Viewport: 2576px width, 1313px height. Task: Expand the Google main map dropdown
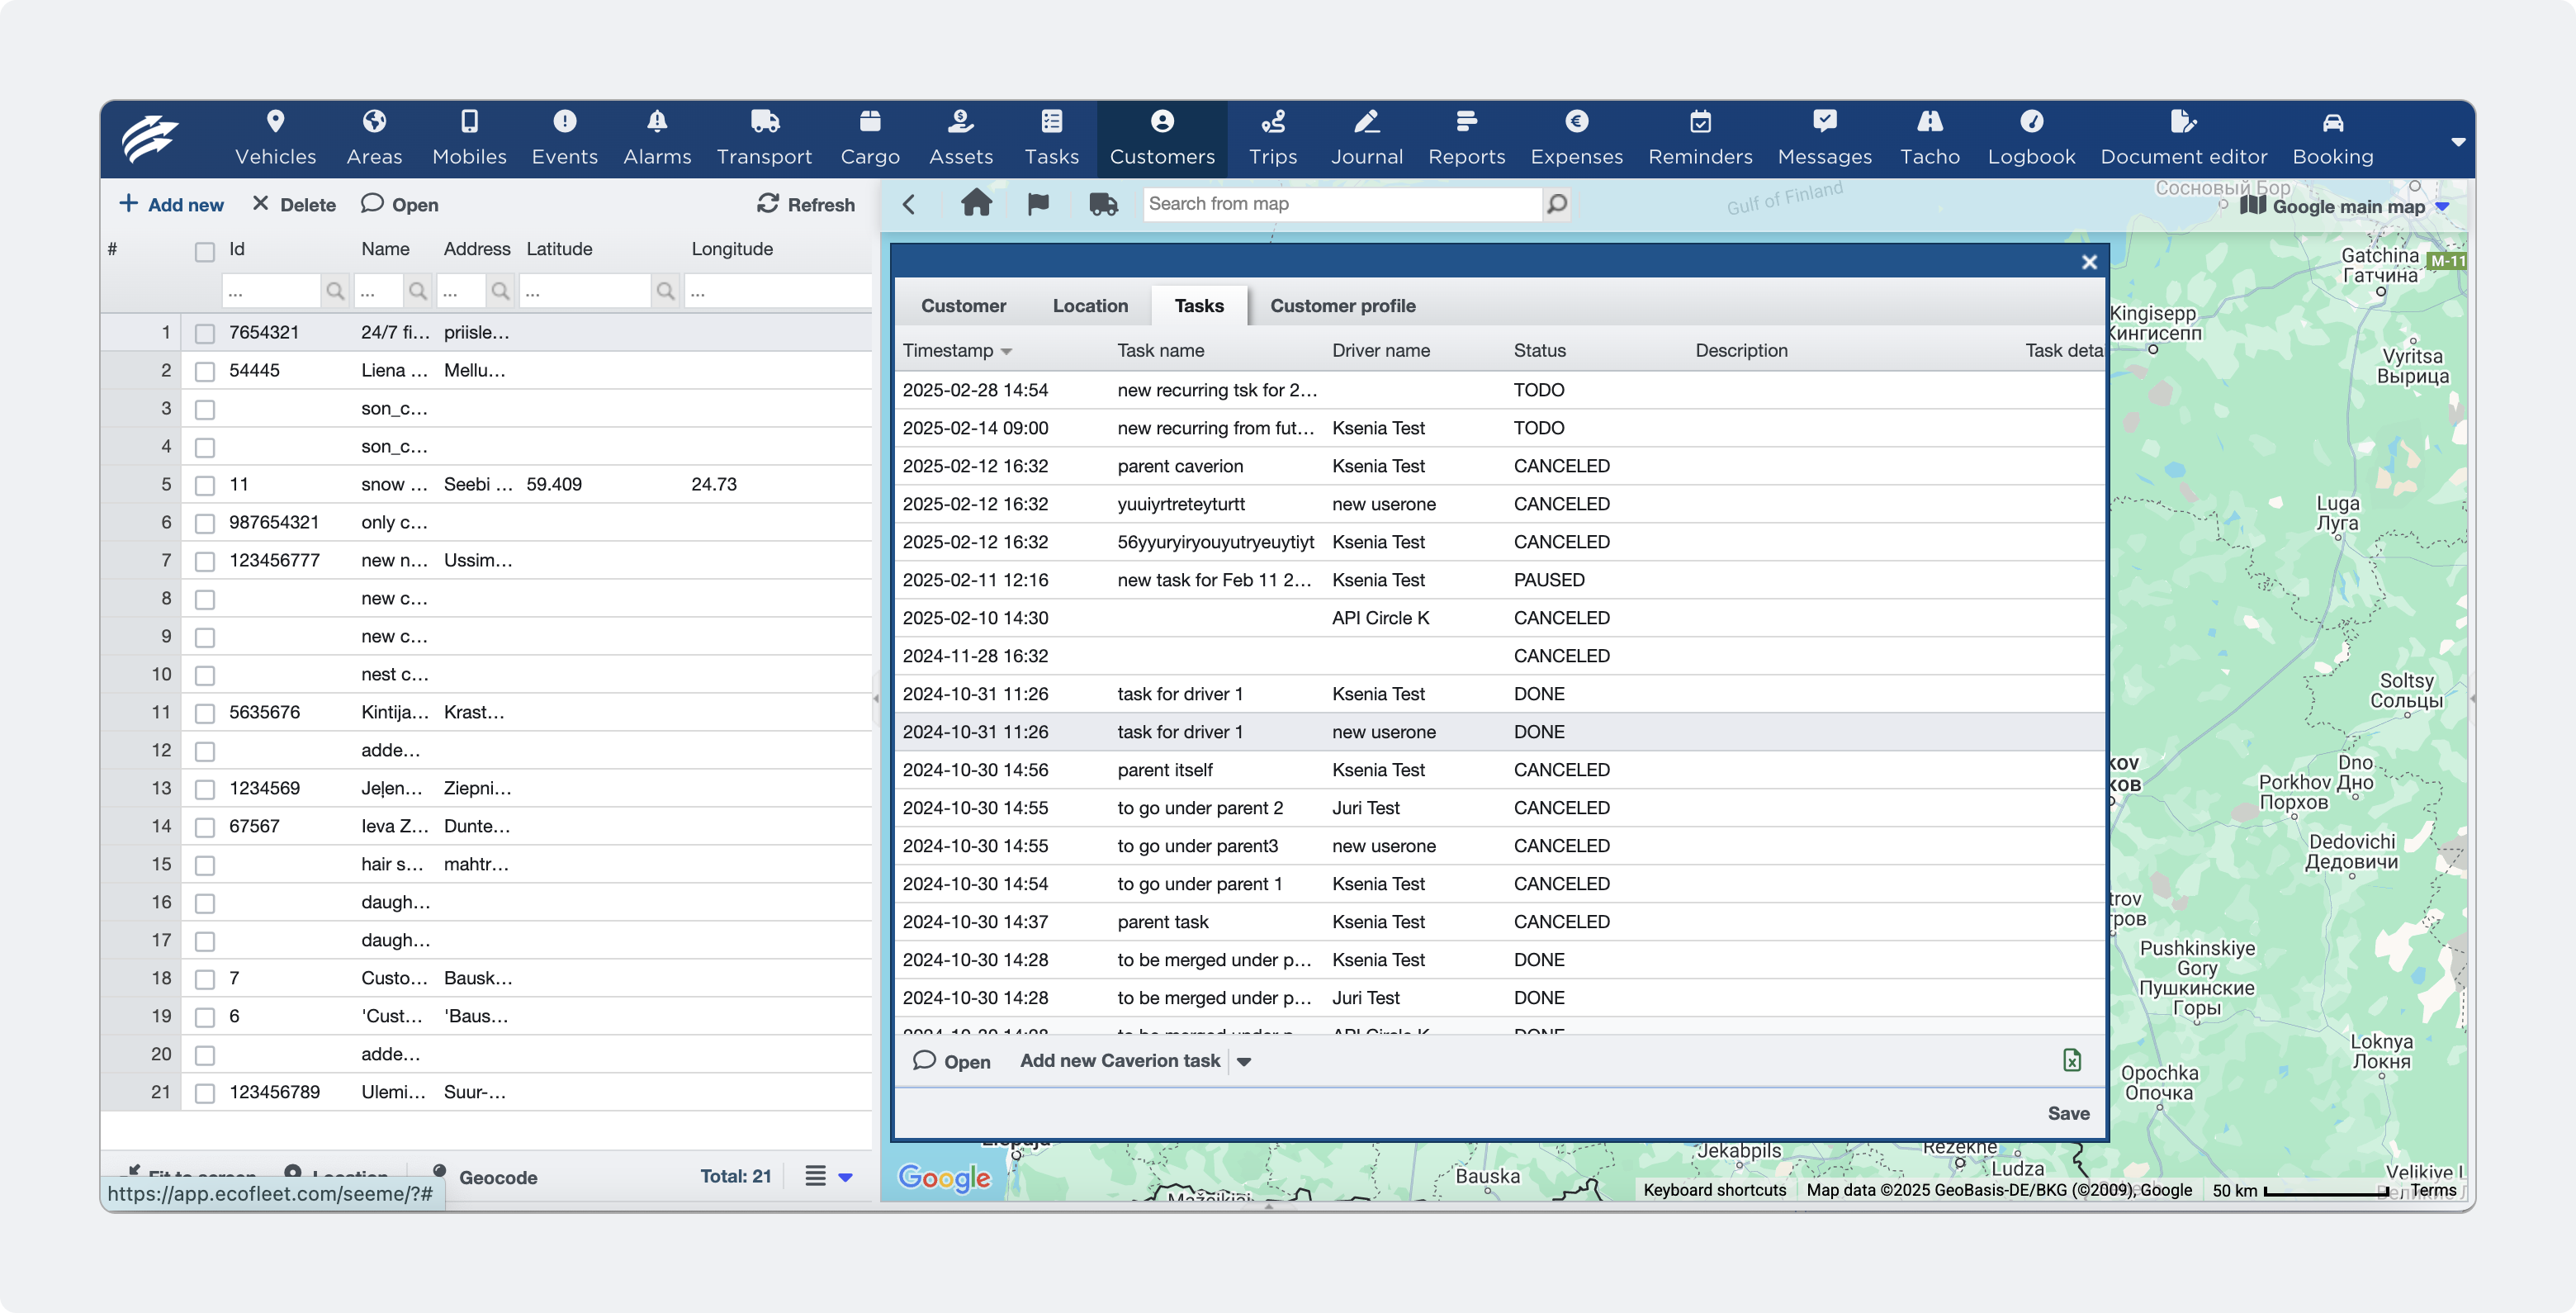(2442, 206)
